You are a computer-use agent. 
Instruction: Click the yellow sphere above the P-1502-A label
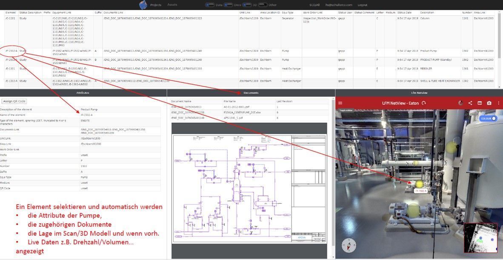419,184
